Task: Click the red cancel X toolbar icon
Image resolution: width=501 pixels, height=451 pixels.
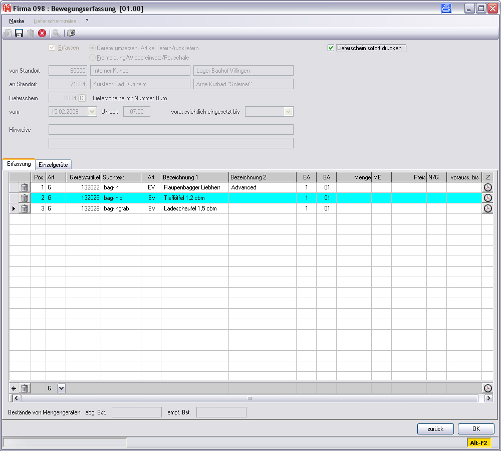Action: pyautogui.click(x=42, y=33)
